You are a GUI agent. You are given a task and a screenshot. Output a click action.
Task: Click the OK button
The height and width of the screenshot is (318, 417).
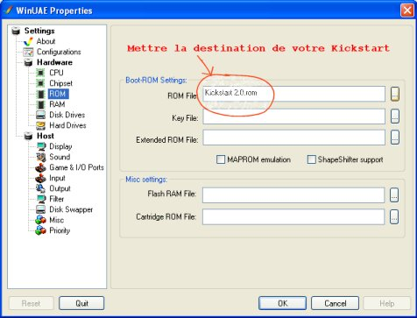(282, 303)
